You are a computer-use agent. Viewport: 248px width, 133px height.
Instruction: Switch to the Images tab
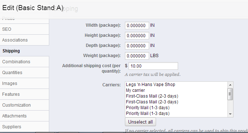point(25,83)
